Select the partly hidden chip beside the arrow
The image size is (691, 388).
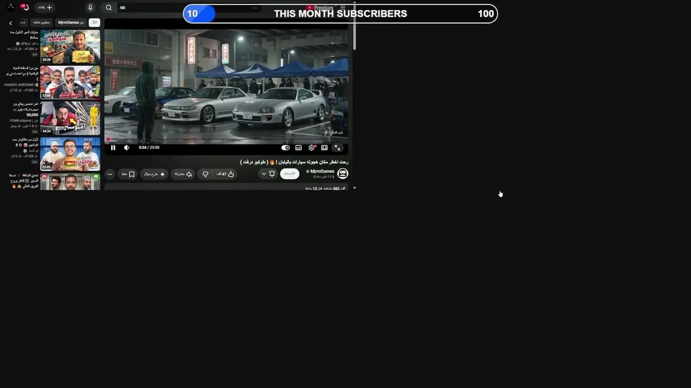(x=23, y=23)
